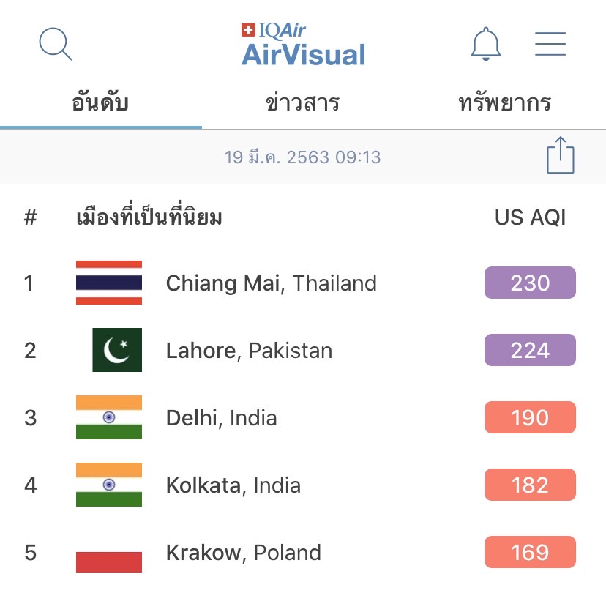Switch to the ข่าวสาร tab
This screenshot has height=593, width=606.
[x=302, y=103]
